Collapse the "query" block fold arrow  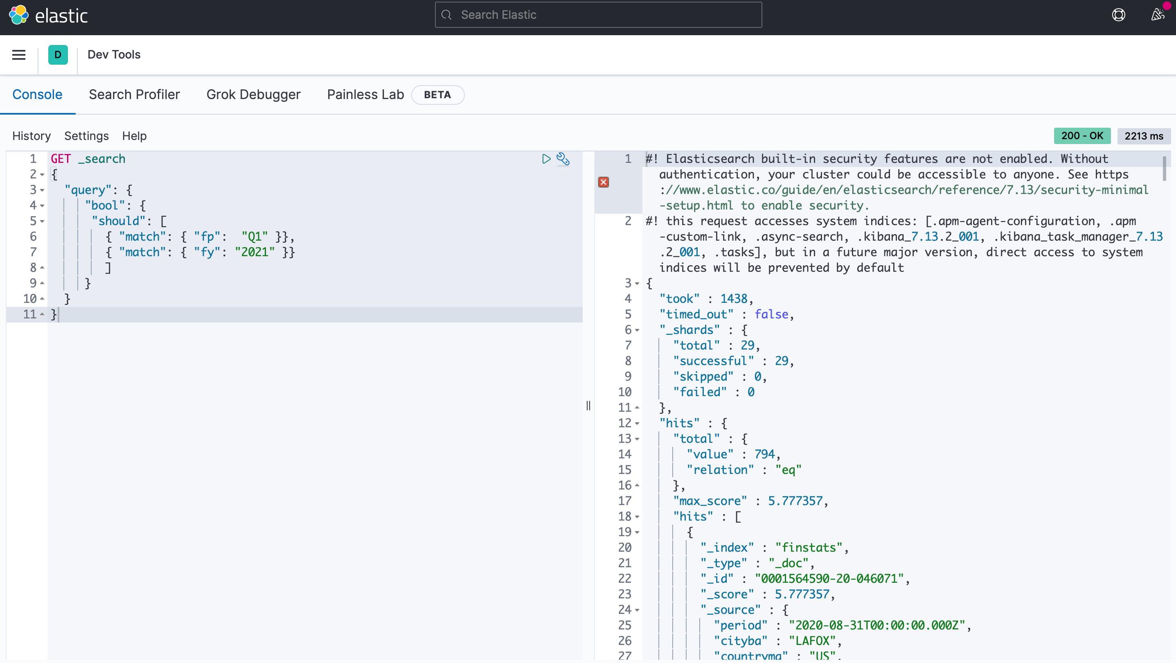42,190
